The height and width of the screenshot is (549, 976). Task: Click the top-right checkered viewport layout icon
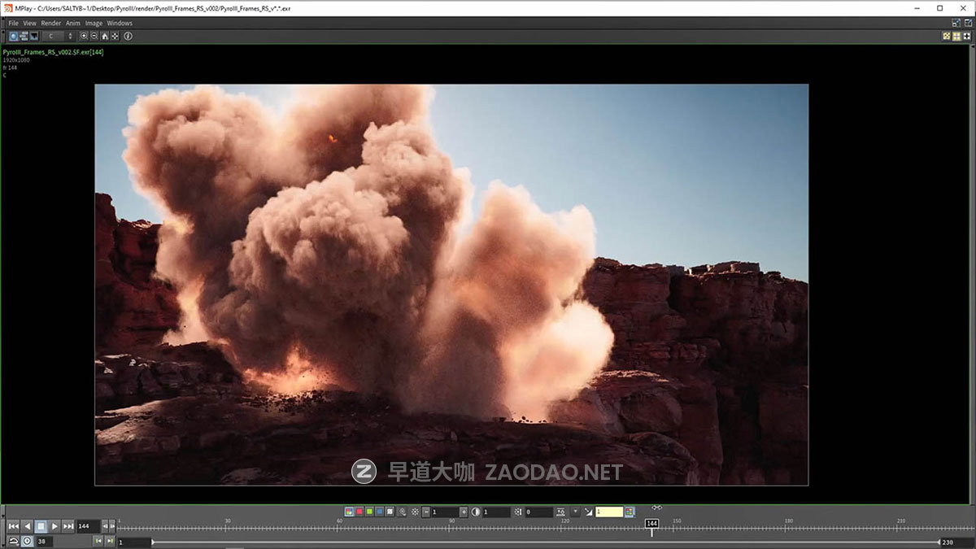coord(947,36)
